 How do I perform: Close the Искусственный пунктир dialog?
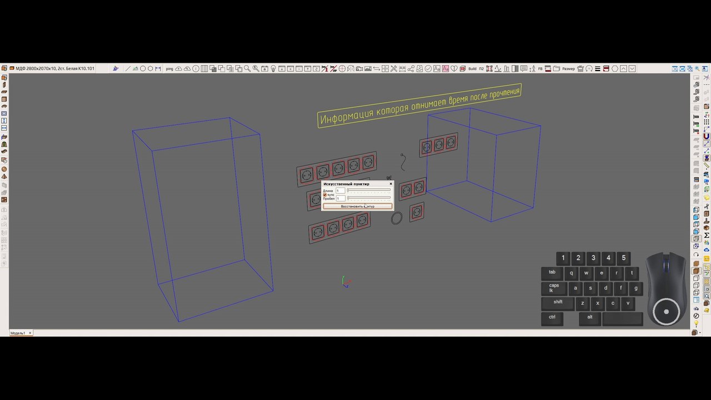390,183
